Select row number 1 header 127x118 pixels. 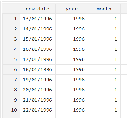11,19
